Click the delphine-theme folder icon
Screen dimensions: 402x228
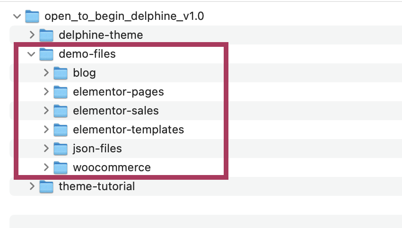pyautogui.click(x=46, y=35)
